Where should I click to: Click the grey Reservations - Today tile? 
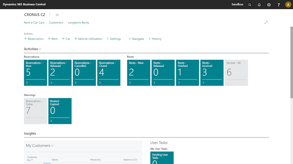tap(36, 111)
